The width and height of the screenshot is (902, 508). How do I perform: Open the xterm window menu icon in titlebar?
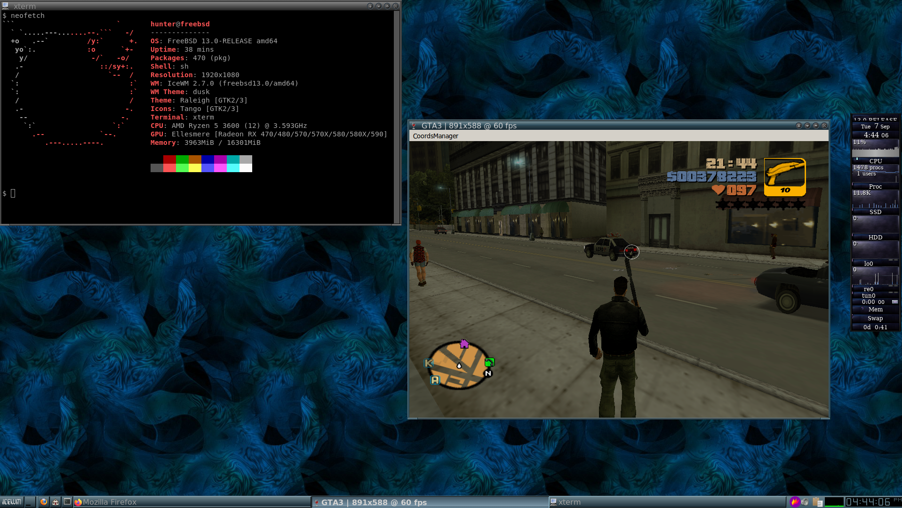point(6,6)
